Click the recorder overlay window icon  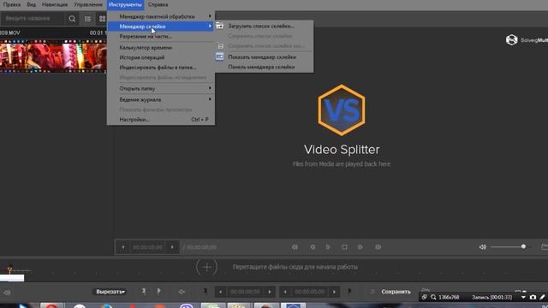[x=425, y=297]
